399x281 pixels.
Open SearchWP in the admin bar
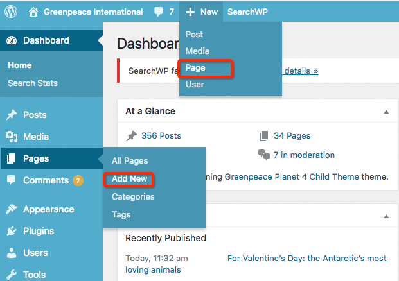pos(247,12)
